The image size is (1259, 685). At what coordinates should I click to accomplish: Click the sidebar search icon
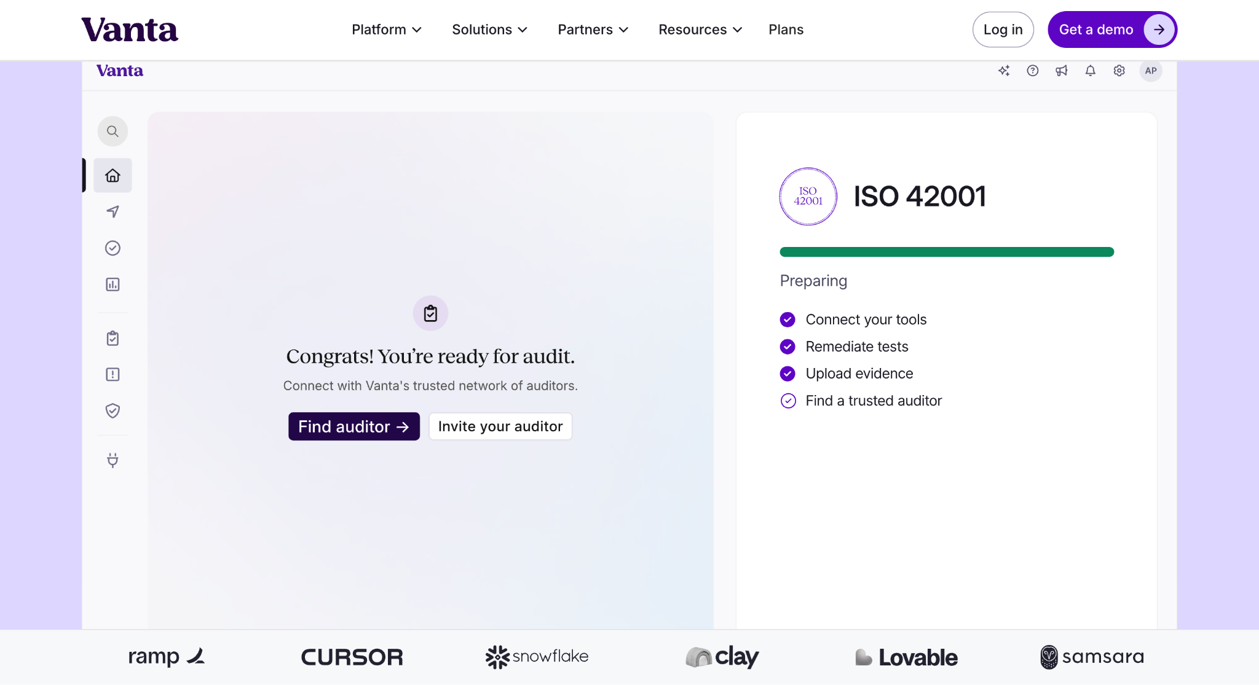tap(112, 131)
